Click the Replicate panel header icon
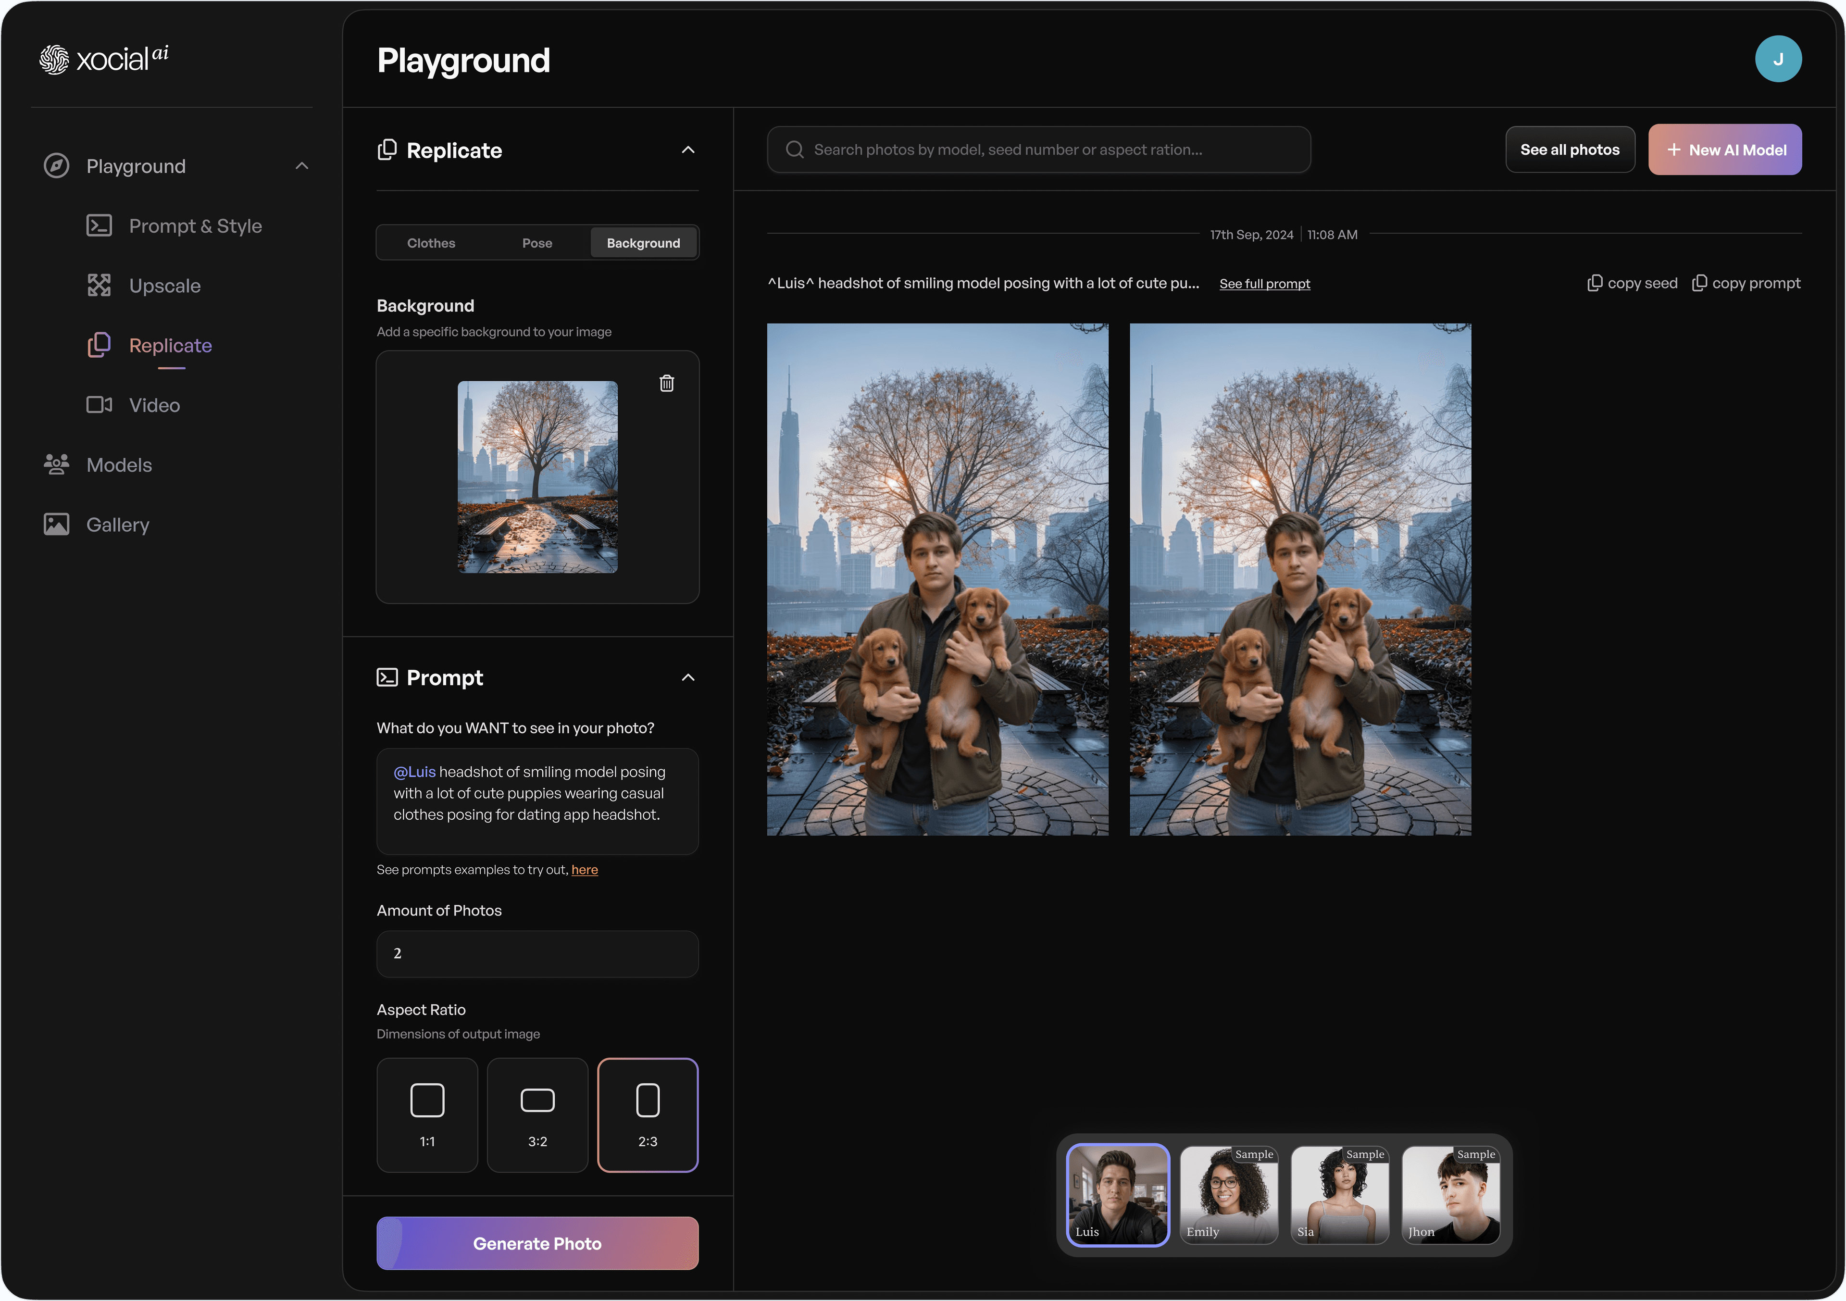 [x=387, y=150]
